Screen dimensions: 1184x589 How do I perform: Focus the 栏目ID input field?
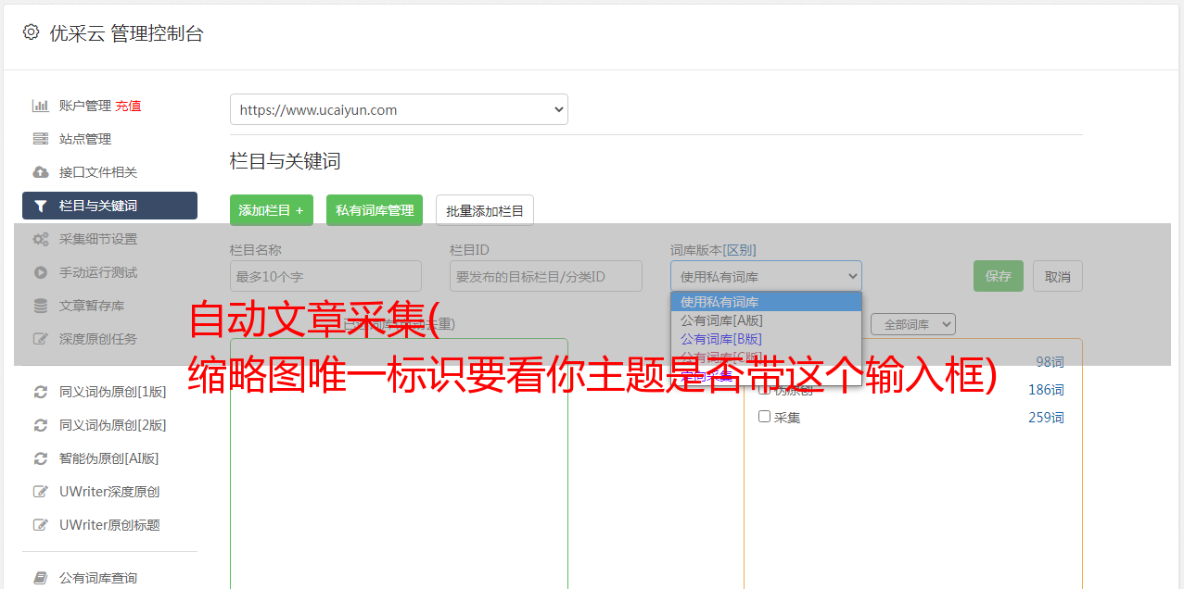tap(546, 276)
